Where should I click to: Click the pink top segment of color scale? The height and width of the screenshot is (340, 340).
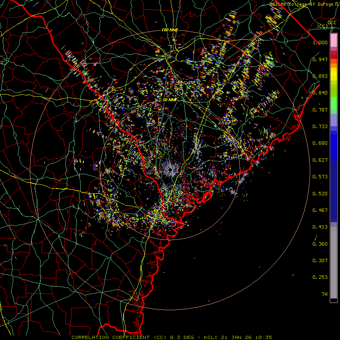(x=334, y=40)
